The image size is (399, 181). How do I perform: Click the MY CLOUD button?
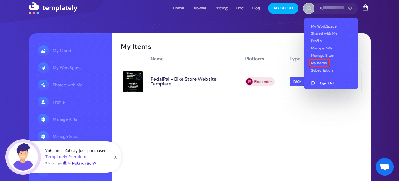(x=283, y=8)
